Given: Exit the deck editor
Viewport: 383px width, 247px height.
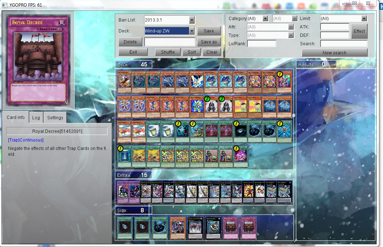Looking at the screenshot, I should (133, 52).
